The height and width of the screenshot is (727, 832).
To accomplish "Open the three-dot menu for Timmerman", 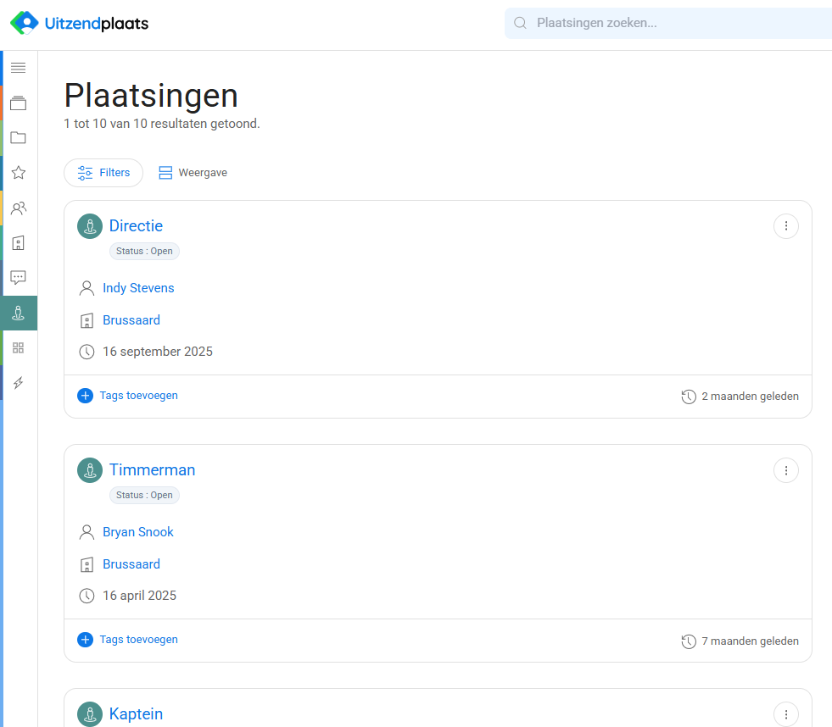I will coord(785,470).
